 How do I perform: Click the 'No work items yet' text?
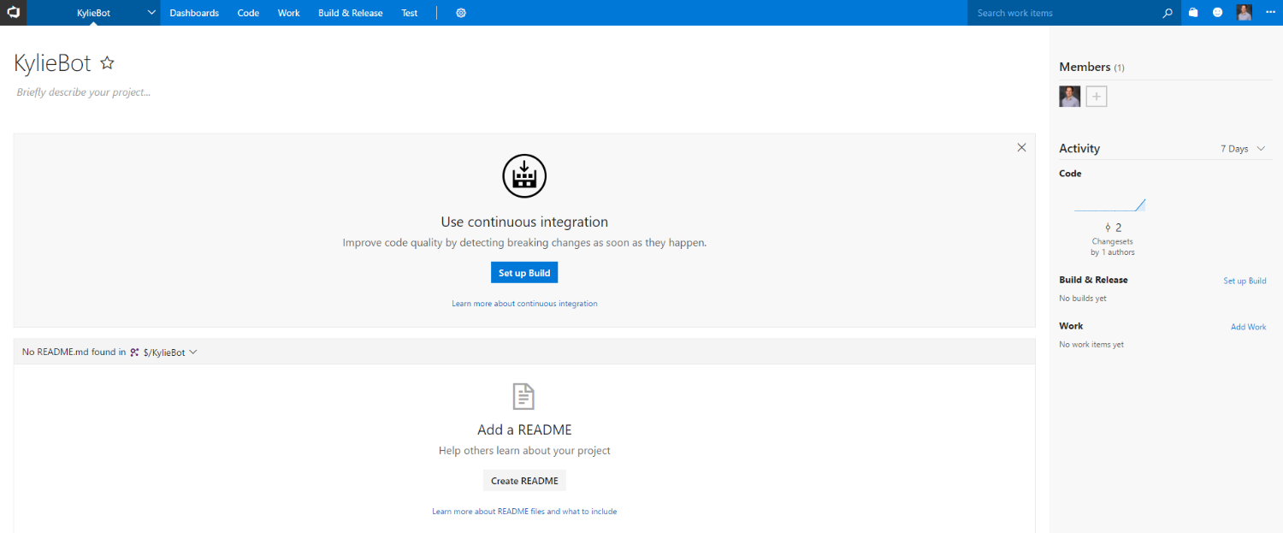pos(1091,345)
